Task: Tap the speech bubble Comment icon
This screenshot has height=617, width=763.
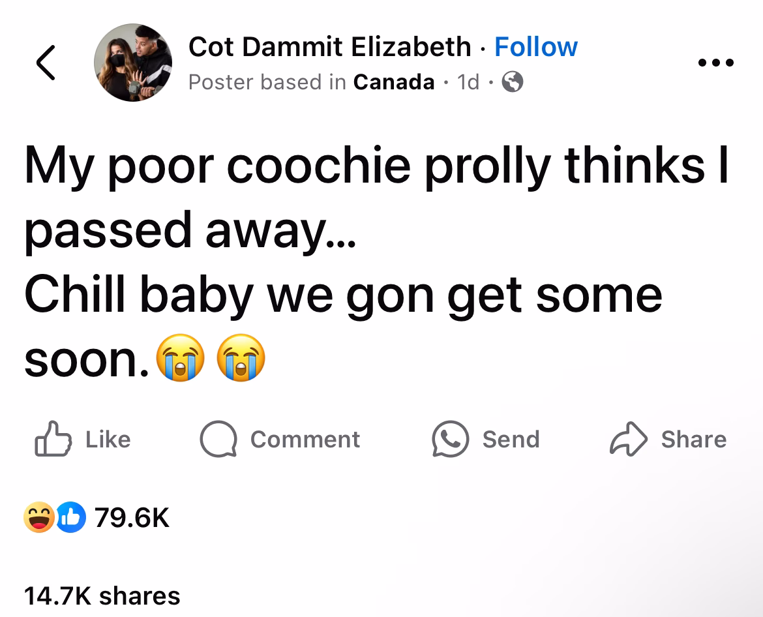Action: [218, 440]
